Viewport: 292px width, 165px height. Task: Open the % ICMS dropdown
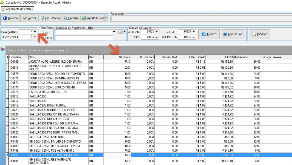194,32
